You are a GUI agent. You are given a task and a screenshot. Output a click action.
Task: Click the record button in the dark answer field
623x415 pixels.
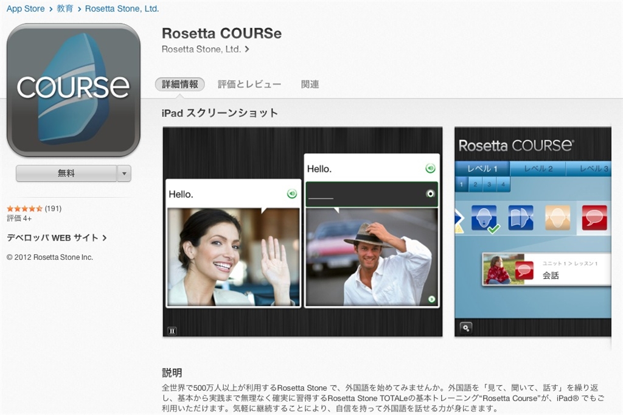click(x=430, y=194)
